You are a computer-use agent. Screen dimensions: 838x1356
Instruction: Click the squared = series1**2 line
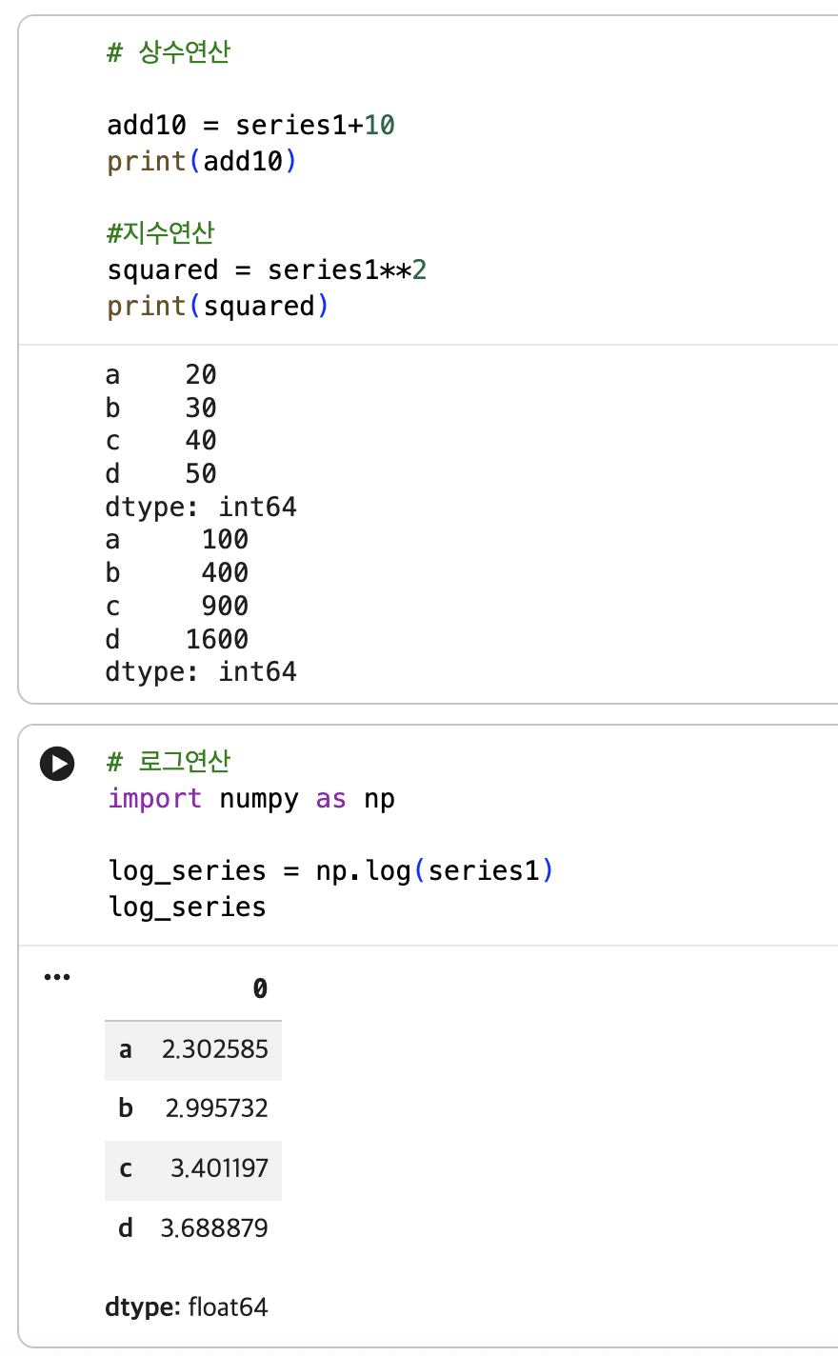click(267, 269)
